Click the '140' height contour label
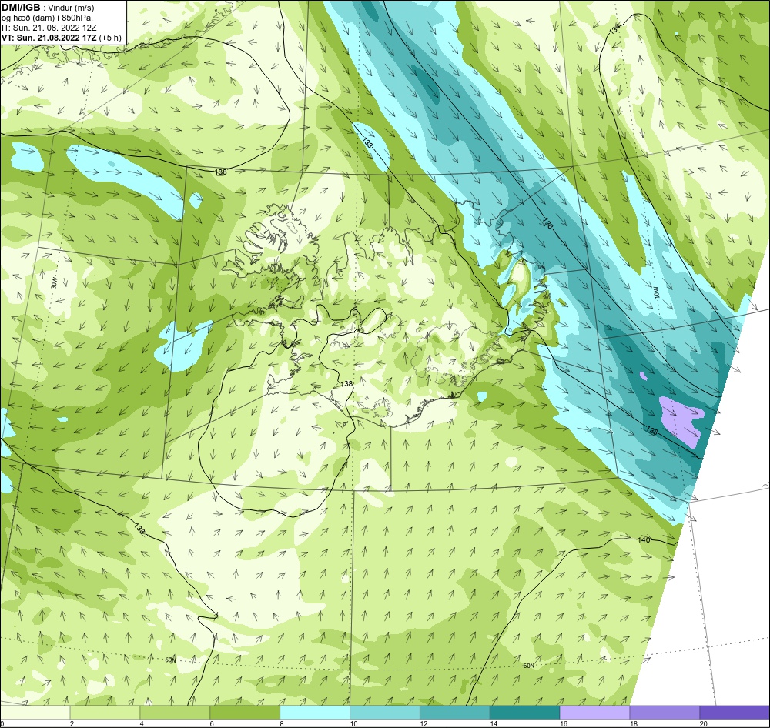770x728 pixels. pos(644,540)
